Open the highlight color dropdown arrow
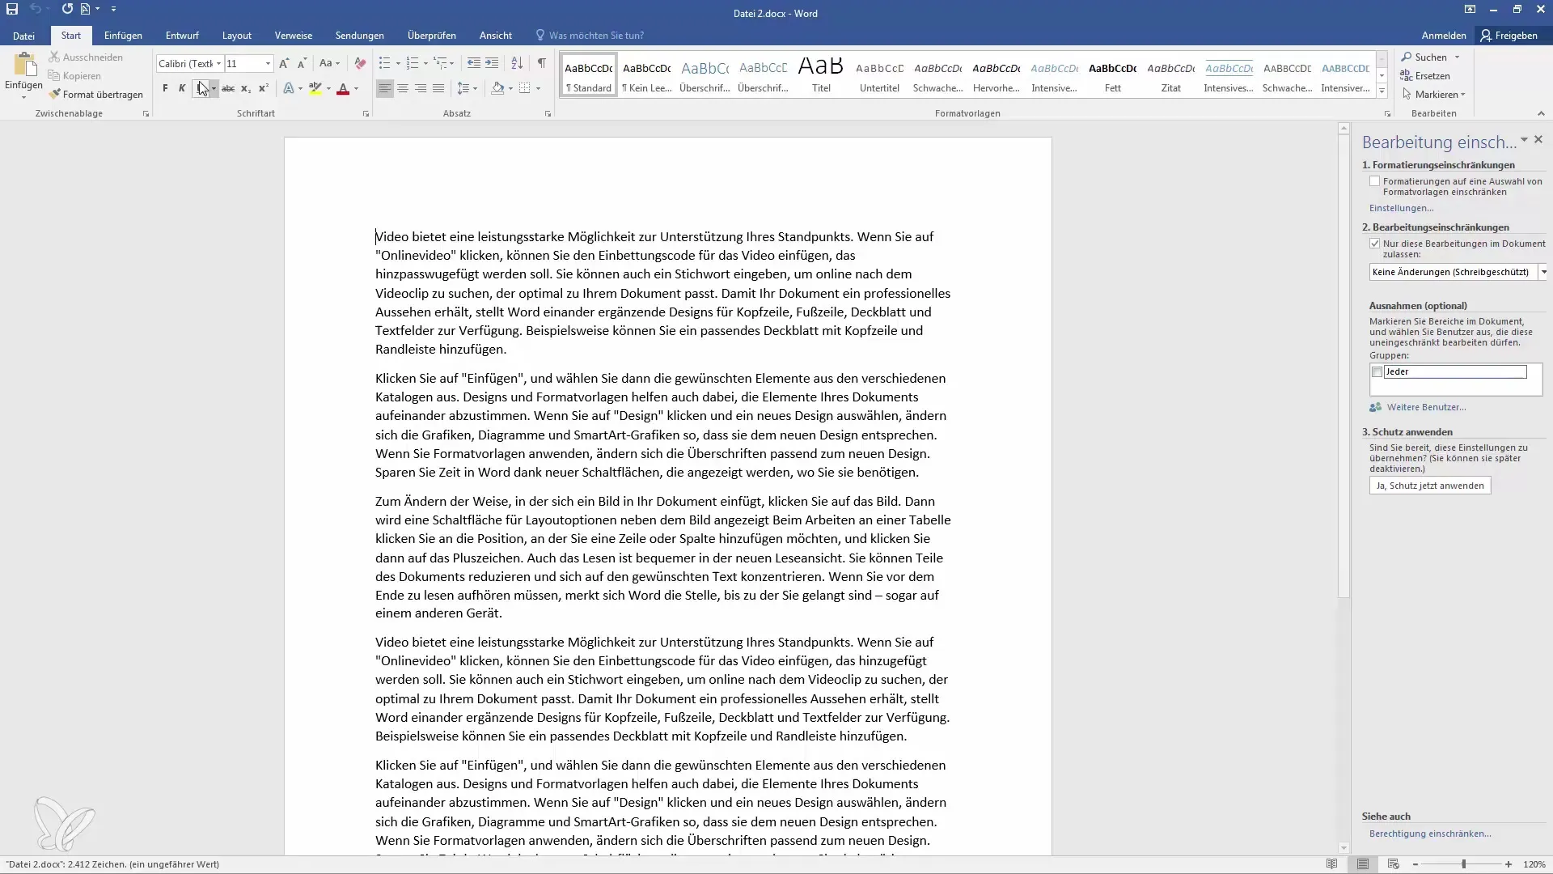 pyautogui.click(x=328, y=88)
